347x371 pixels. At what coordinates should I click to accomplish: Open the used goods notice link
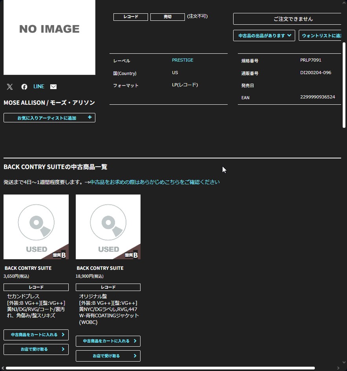(155, 182)
